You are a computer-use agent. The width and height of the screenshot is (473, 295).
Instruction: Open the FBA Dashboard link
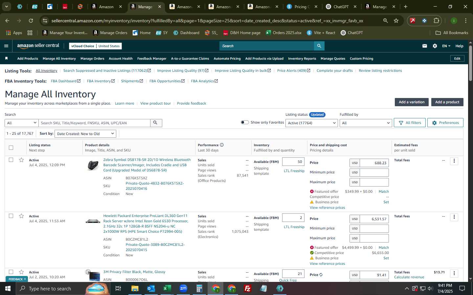point(66,81)
